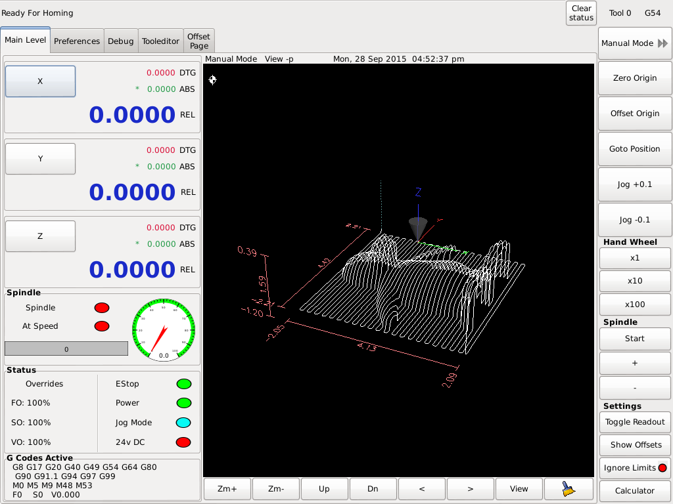Viewport: 673px width, 504px height.
Task: Select hand wheel x10 increment
Action: point(636,281)
